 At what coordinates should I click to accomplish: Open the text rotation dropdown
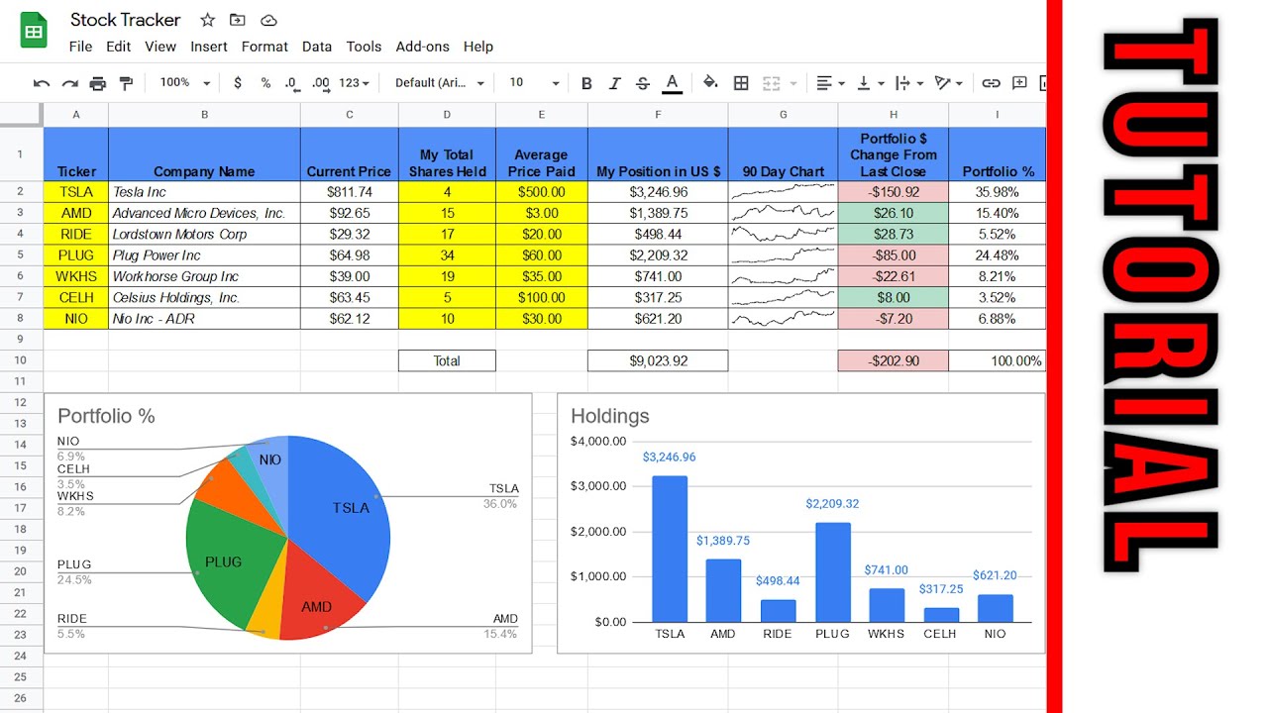[949, 83]
